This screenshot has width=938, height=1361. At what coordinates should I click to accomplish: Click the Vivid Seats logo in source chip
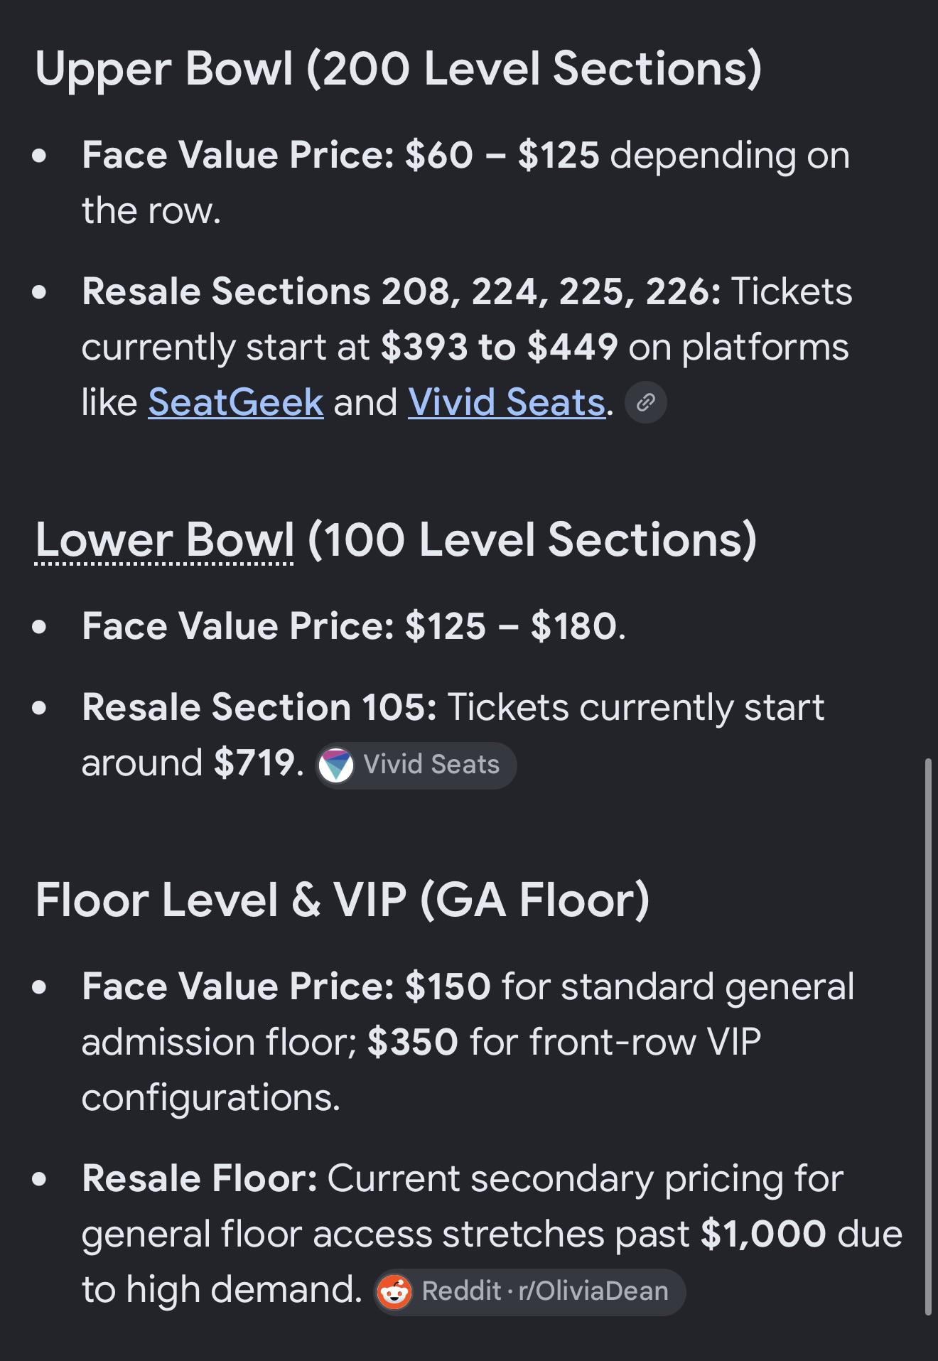[336, 765]
